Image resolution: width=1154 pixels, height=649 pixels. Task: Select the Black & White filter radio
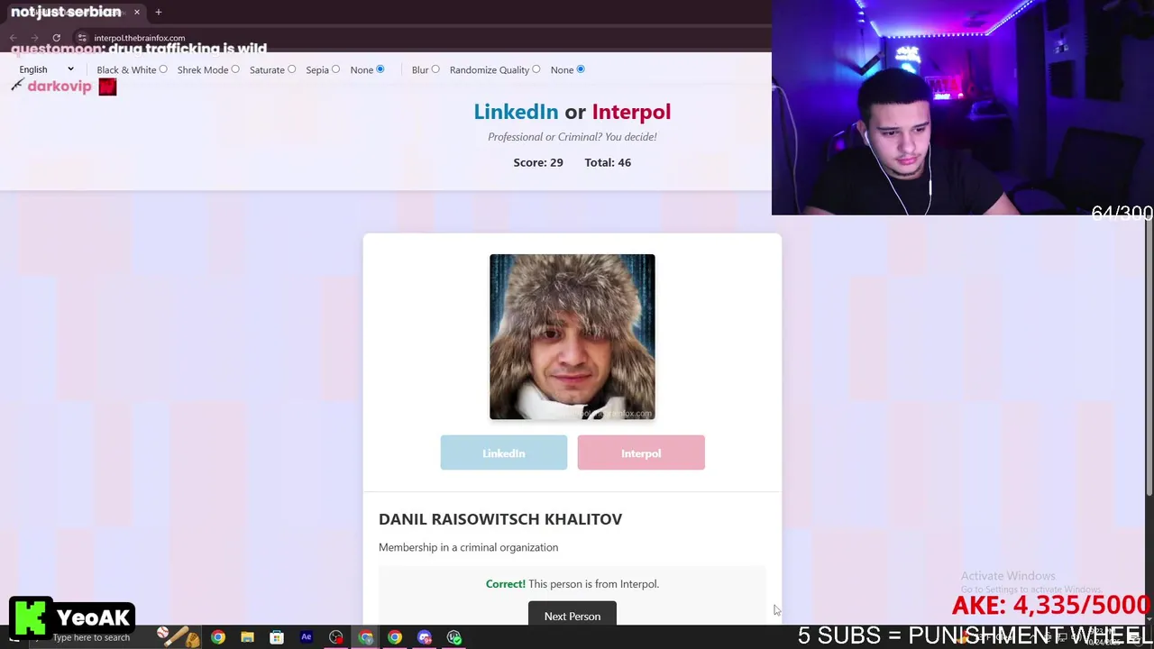(x=163, y=69)
